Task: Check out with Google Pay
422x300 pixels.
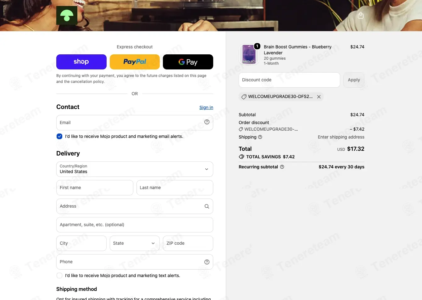Action: click(188, 62)
